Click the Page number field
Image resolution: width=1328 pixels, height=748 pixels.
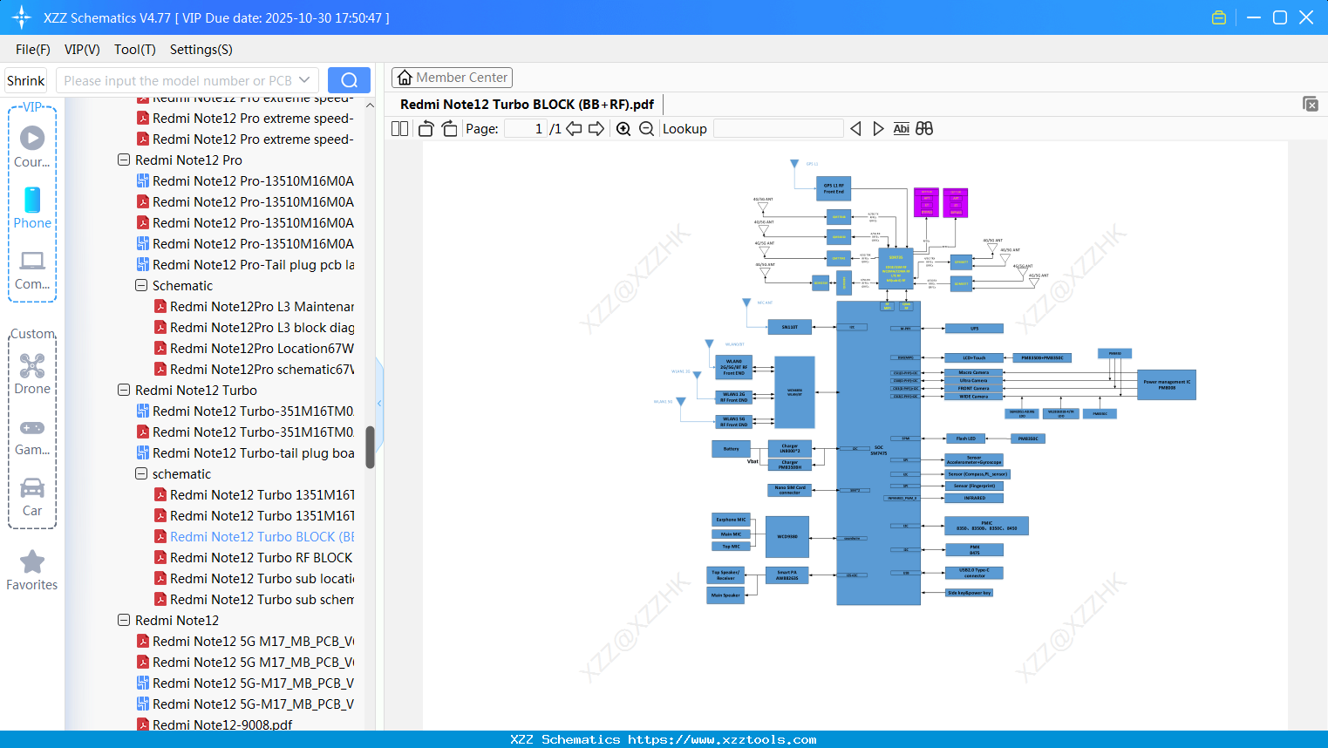point(526,129)
